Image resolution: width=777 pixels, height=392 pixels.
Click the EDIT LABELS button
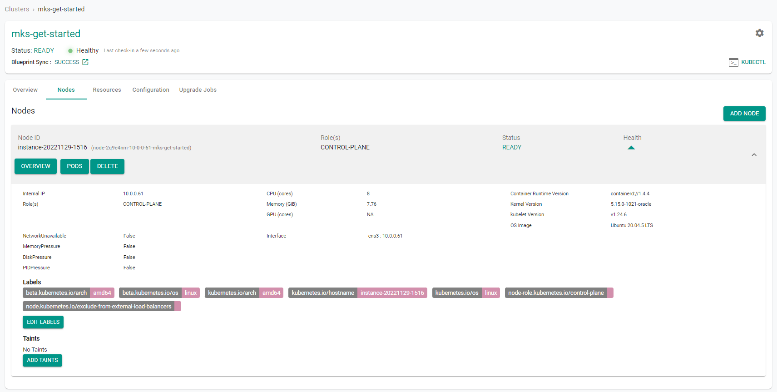tap(43, 322)
